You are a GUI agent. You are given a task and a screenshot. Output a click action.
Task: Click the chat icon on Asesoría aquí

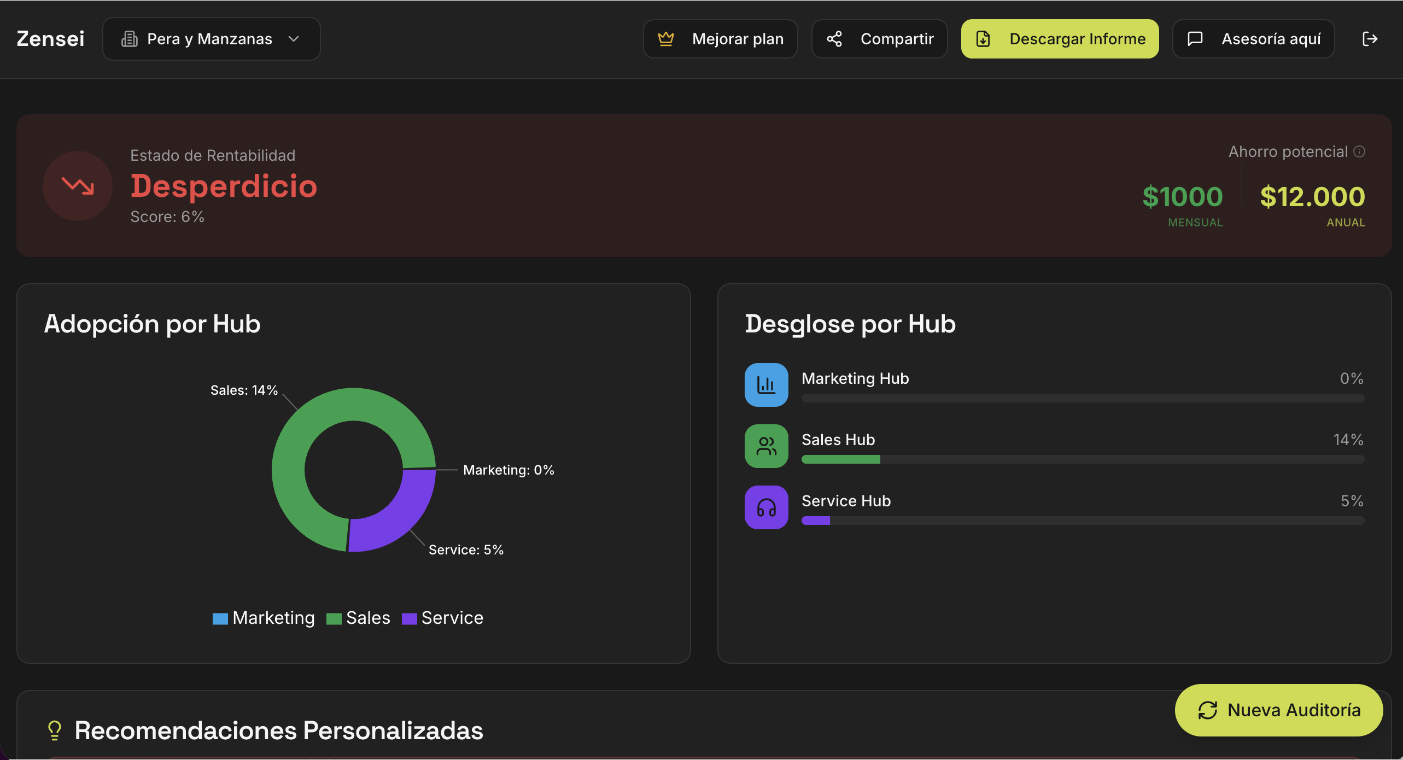[1195, 38]
